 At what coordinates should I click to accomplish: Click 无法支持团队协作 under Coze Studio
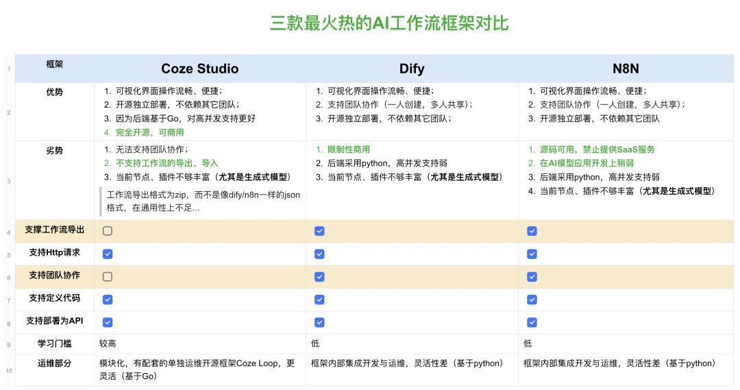click(151, 149)
